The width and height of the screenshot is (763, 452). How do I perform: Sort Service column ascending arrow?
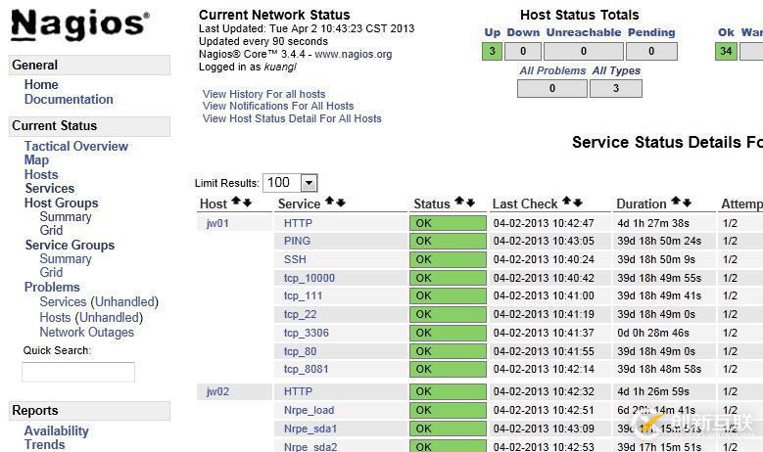[x=330, y=203]
